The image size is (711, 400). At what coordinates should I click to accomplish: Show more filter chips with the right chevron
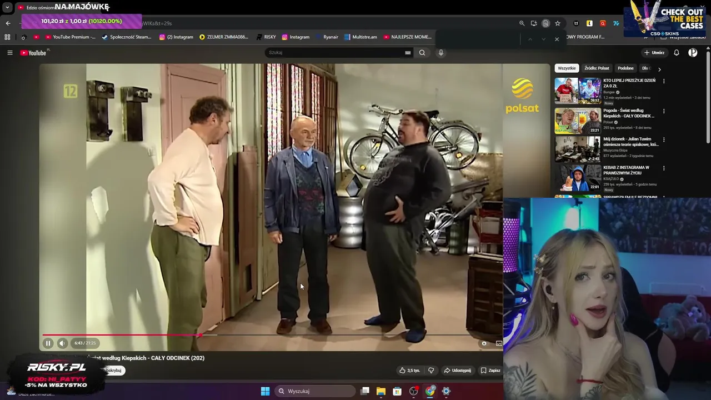click(x=659, y=69)
